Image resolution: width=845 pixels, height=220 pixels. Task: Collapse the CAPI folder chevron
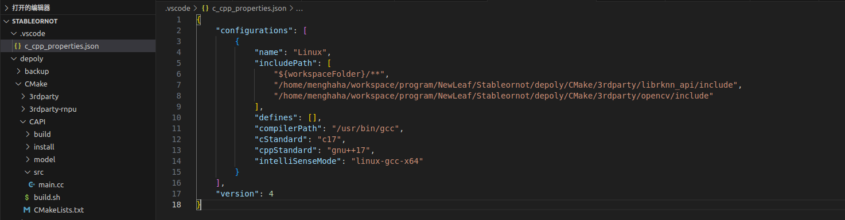[x=24, y=122]
